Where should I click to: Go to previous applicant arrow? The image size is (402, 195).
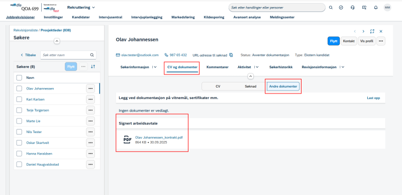[355, 31]
